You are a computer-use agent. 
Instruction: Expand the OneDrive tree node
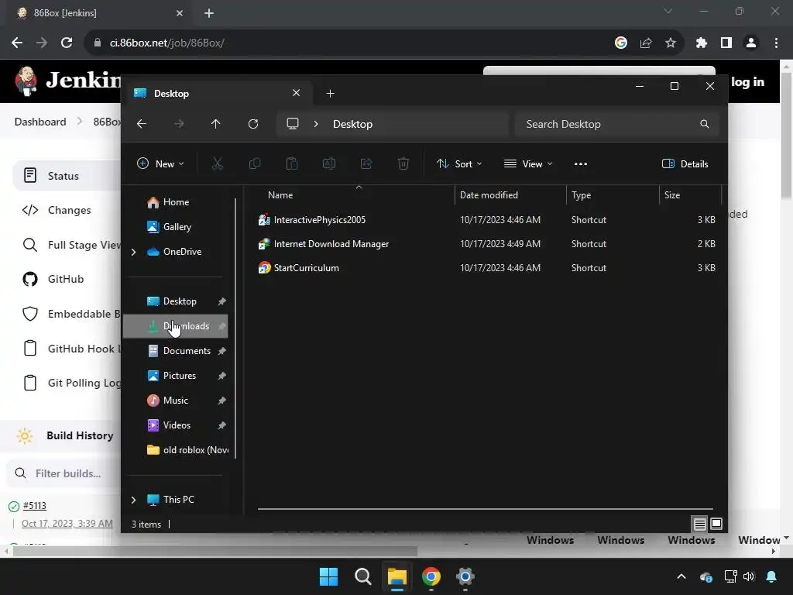(133, 252)
